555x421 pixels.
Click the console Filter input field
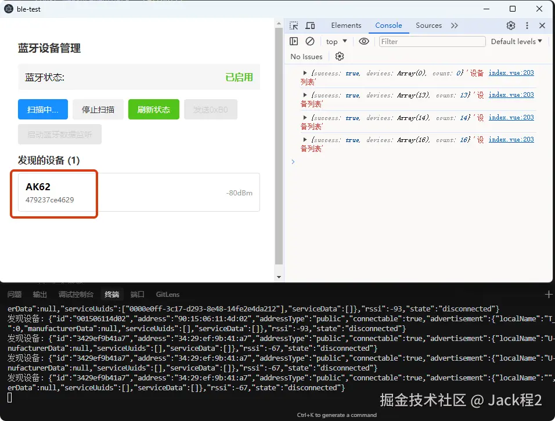pos(432,41)
